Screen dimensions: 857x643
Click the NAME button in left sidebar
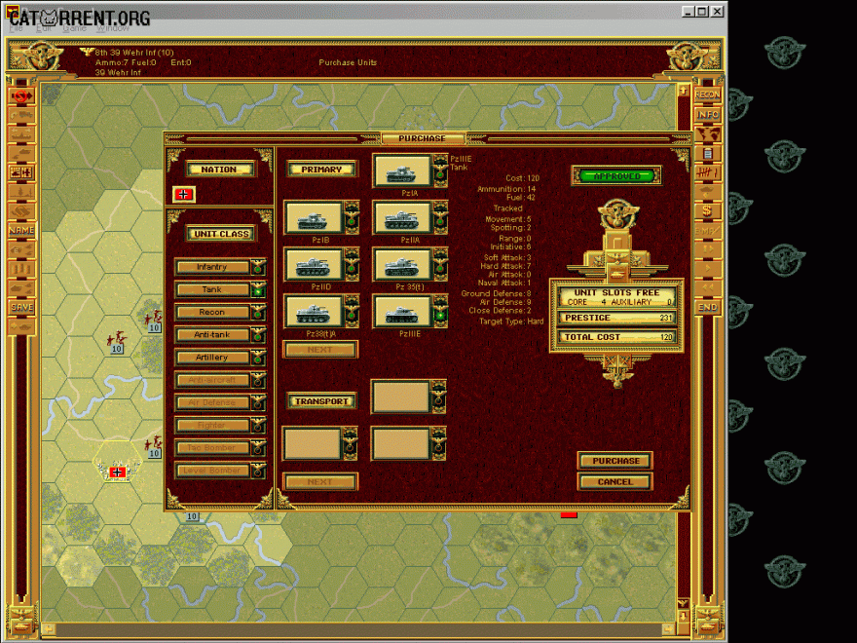pyautogui.click(x=21, y=230)
